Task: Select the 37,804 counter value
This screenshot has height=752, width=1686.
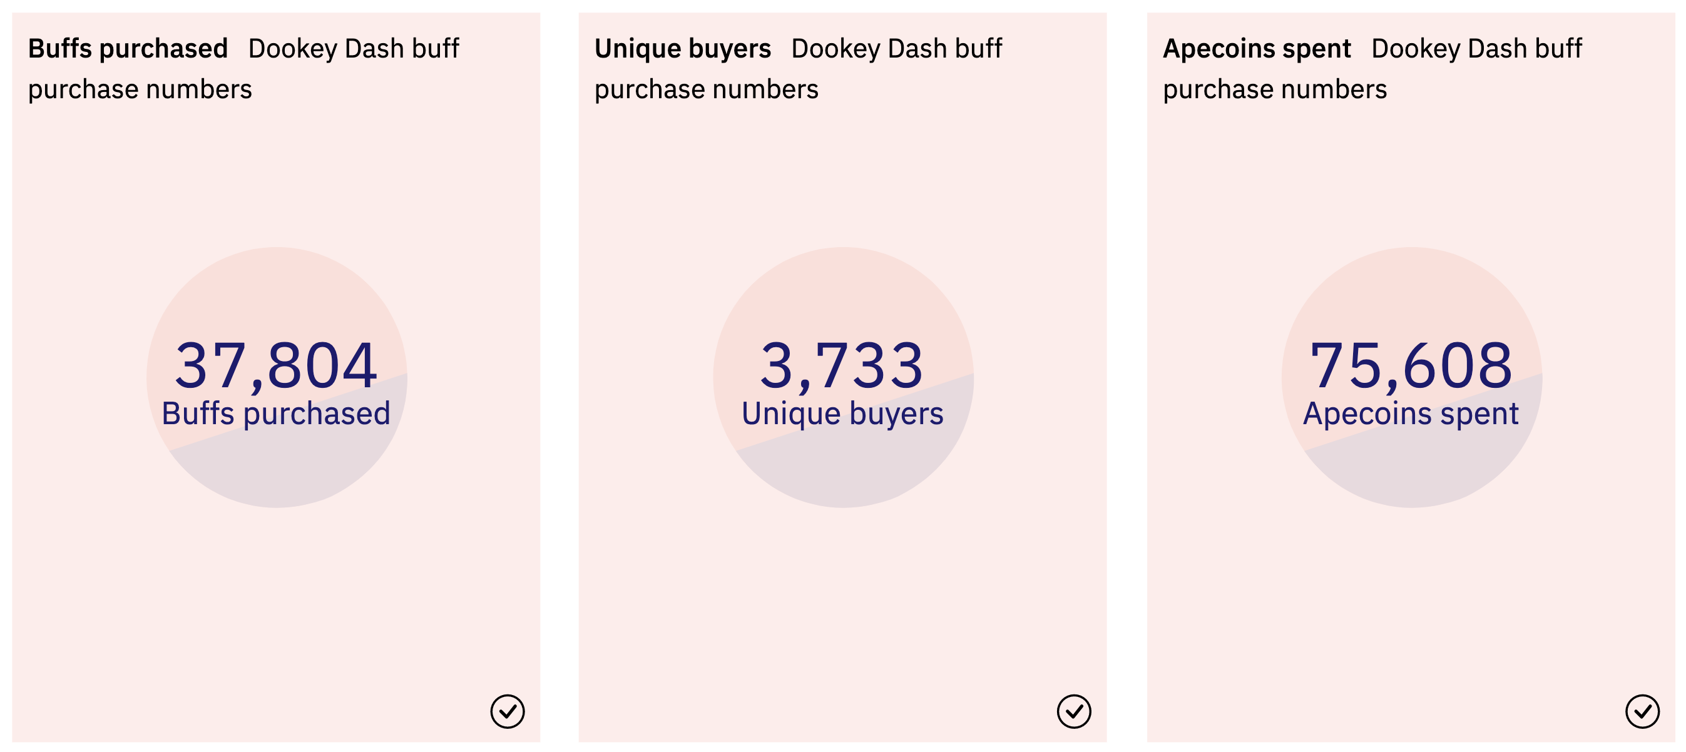Action: coord(276,365)
